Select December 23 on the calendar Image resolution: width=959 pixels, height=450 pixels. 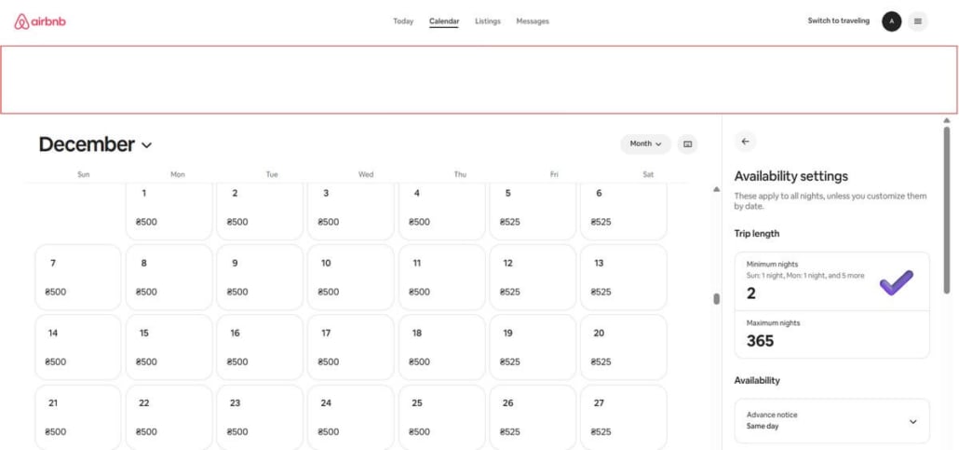260,417
